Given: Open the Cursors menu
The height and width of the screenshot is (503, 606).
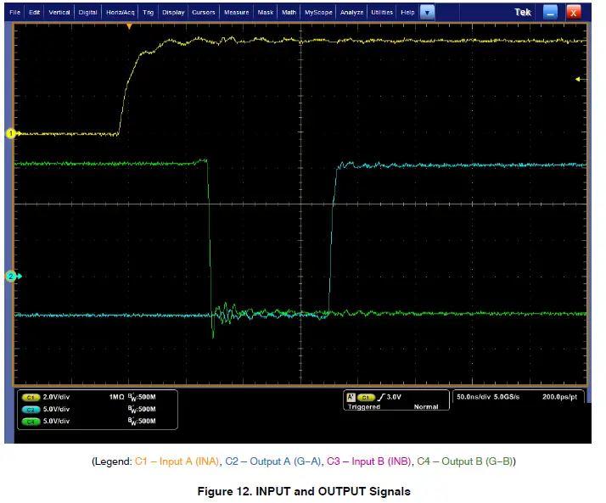Looking at the screenshot, I should pyautogui.click(x=204, y=13).
